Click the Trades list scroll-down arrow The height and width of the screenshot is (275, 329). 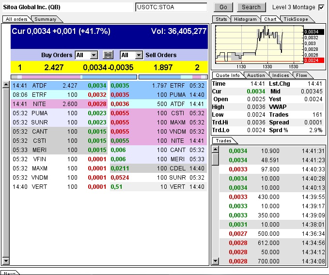click(216, 261)
